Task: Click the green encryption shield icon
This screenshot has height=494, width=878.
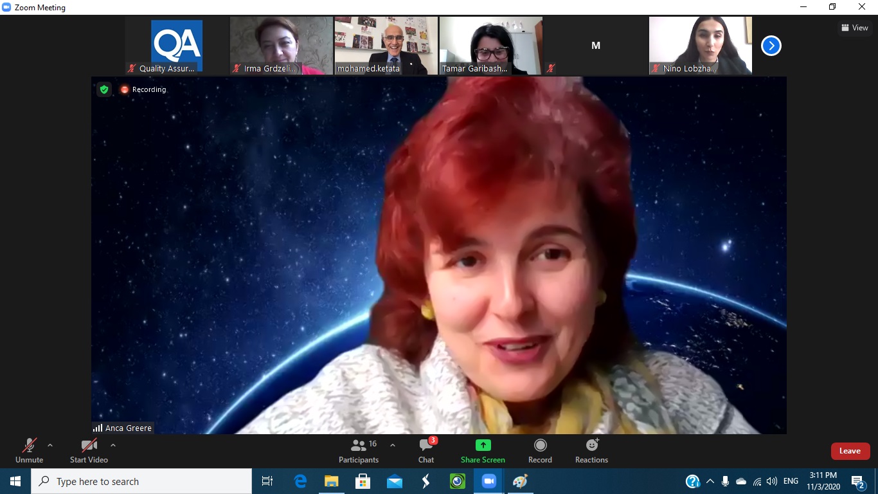Action: pos(104,89)
